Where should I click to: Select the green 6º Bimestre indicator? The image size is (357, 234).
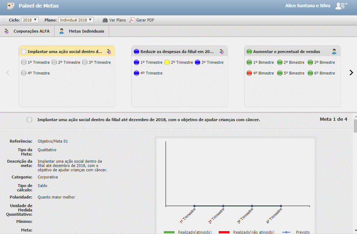[310, 73]
